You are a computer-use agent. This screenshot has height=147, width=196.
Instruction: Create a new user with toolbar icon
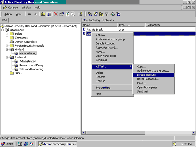pyautogui.click(x=90, y=14)
